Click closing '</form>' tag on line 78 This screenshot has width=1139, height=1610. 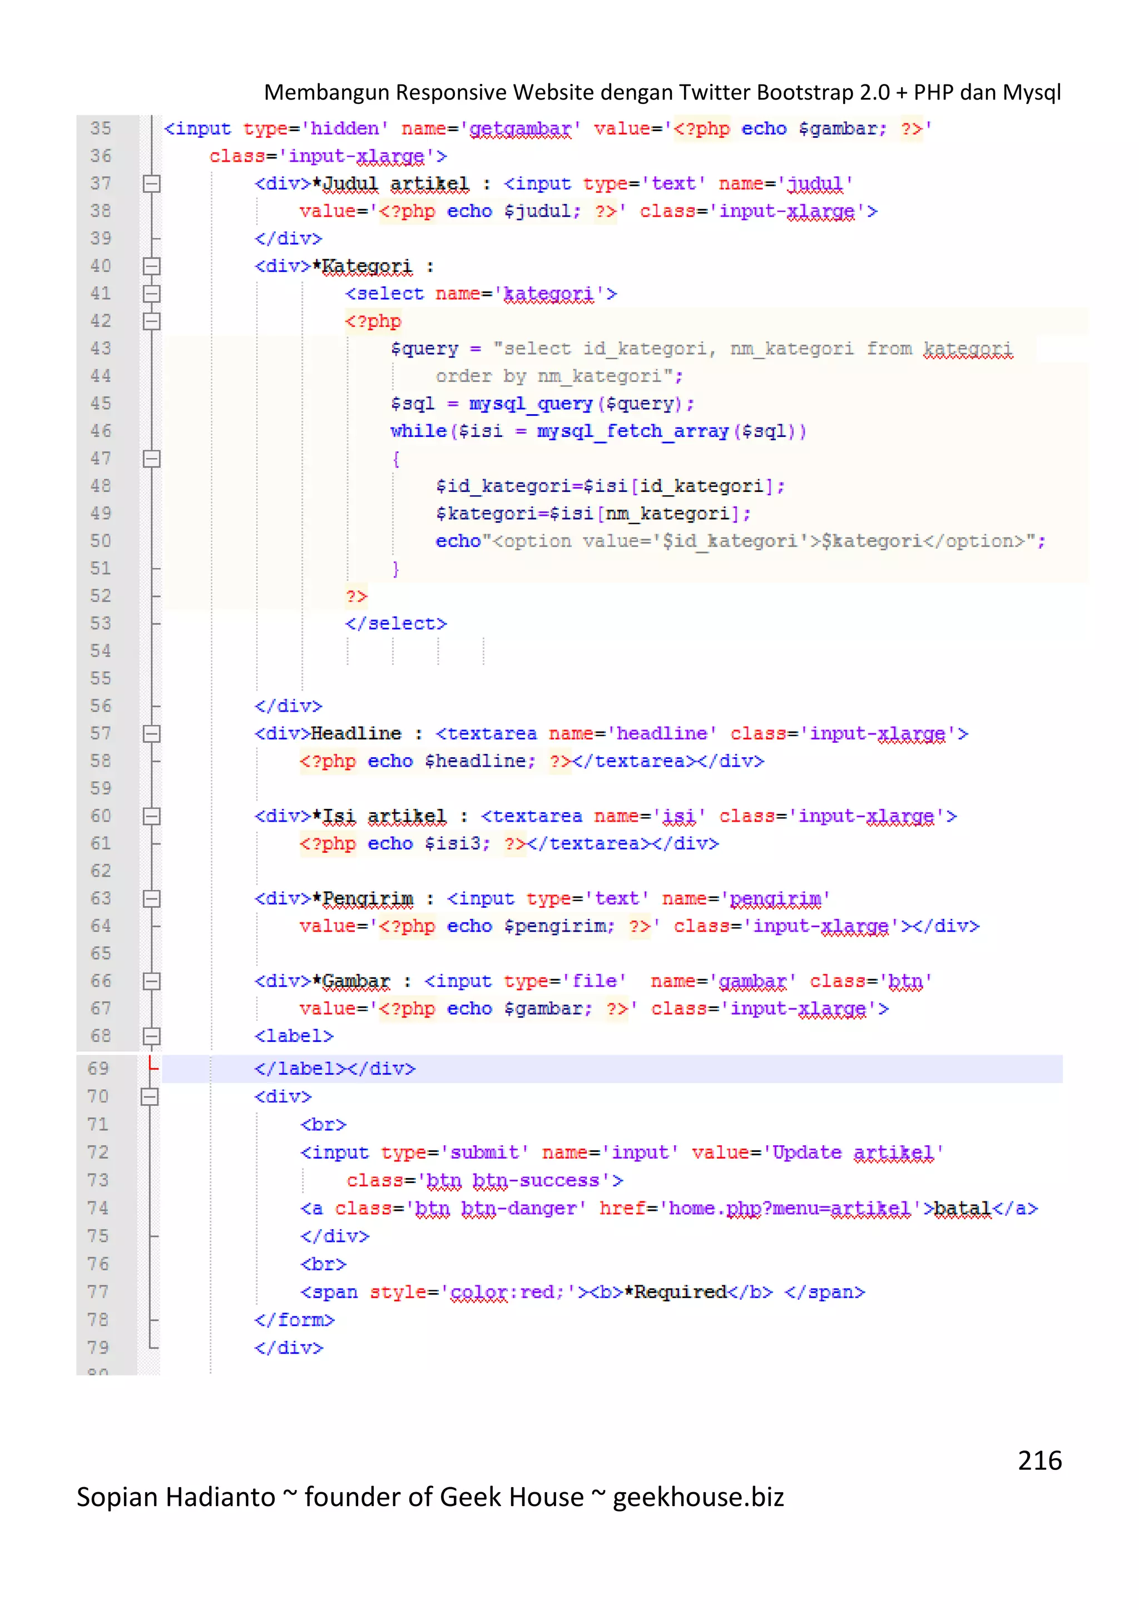tap(295, 1320)
